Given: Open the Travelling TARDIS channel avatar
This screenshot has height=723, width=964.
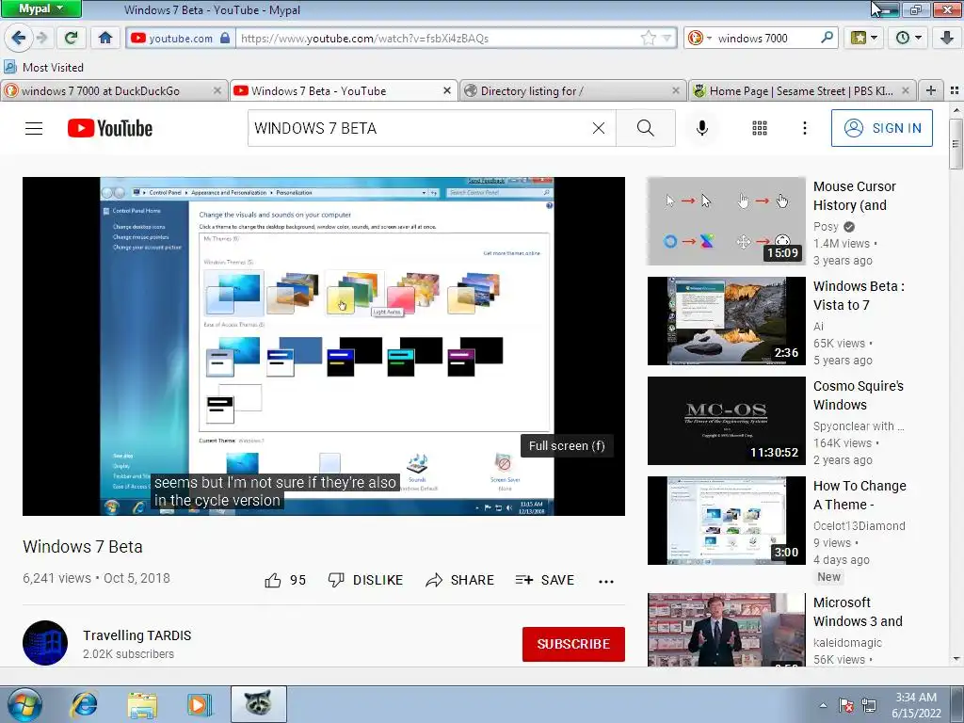Looking at the screenshot, I should 45,643.
